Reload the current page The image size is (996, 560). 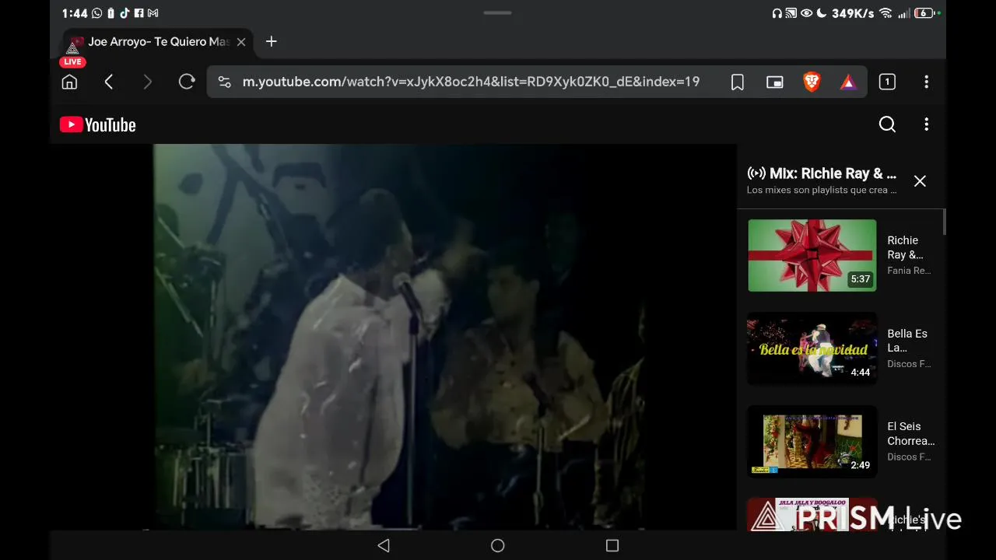[x=187, y=82]
